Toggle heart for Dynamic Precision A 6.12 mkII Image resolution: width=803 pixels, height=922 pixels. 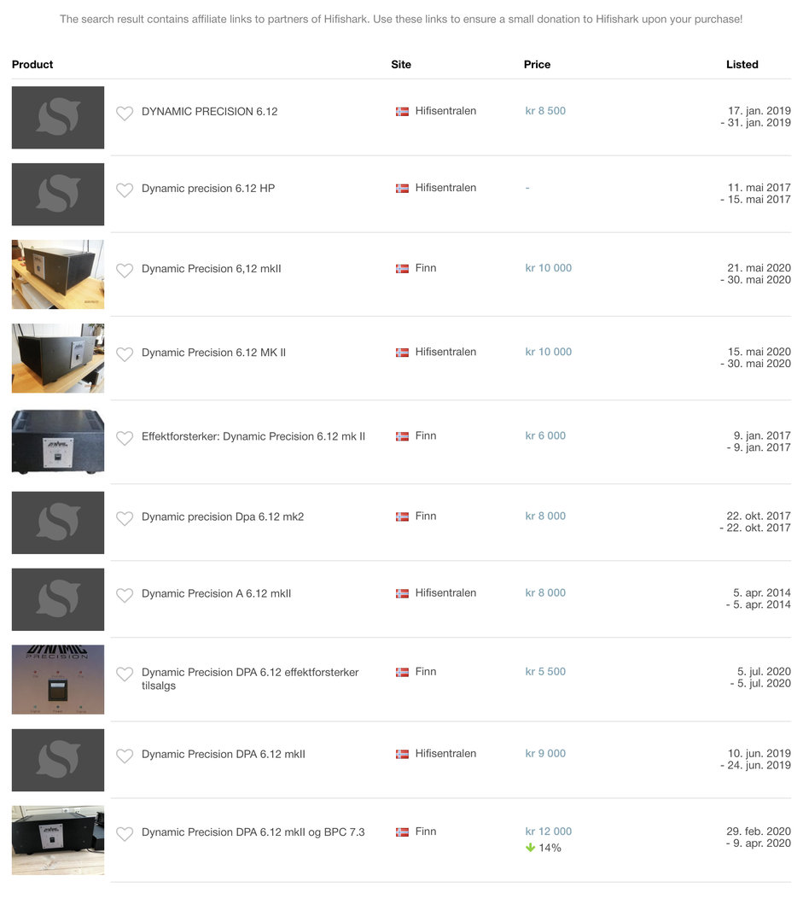[x=124, y=595]
